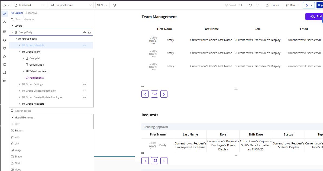Click page 122 in Team Management pagination

pyautogui.click(x=154, y=94)
